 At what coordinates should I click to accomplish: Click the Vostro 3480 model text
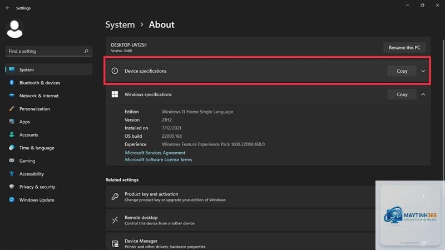click(121, 51)
